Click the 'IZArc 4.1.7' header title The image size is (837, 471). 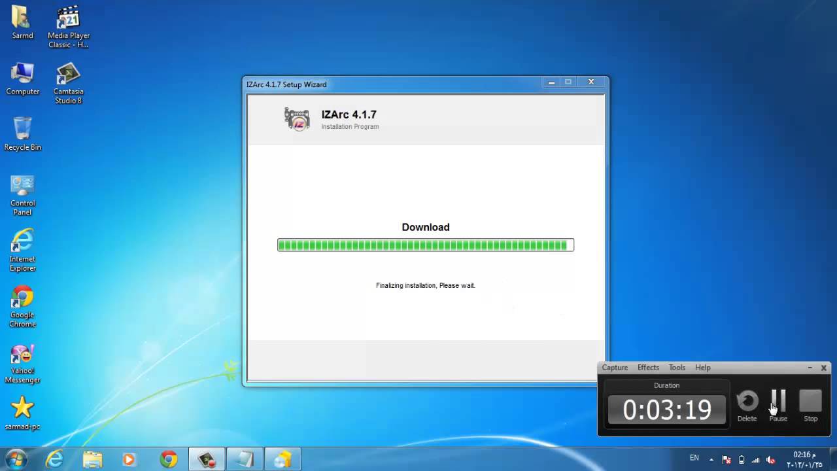(349, 114)
